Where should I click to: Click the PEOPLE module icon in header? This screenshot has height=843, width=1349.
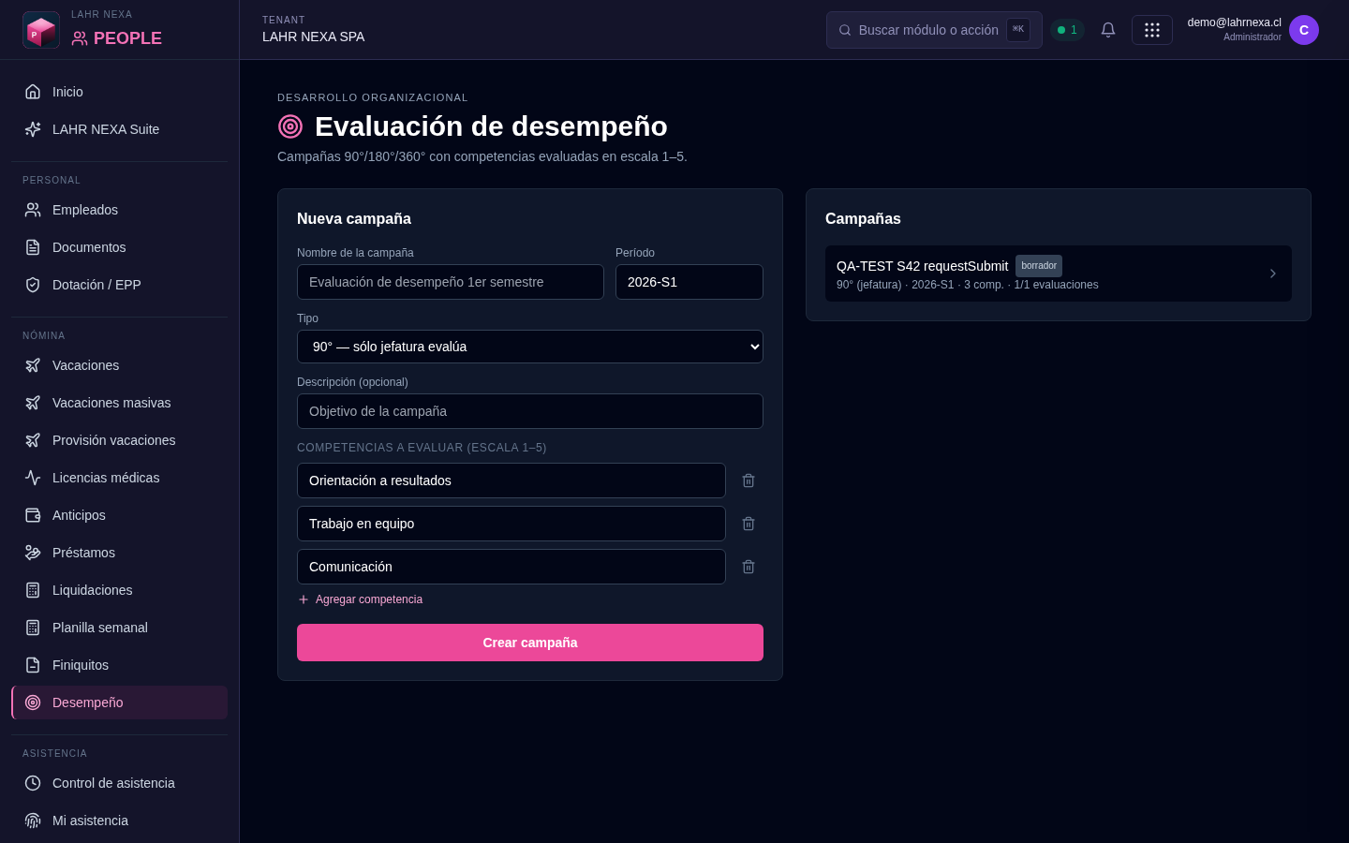point(80,38)
